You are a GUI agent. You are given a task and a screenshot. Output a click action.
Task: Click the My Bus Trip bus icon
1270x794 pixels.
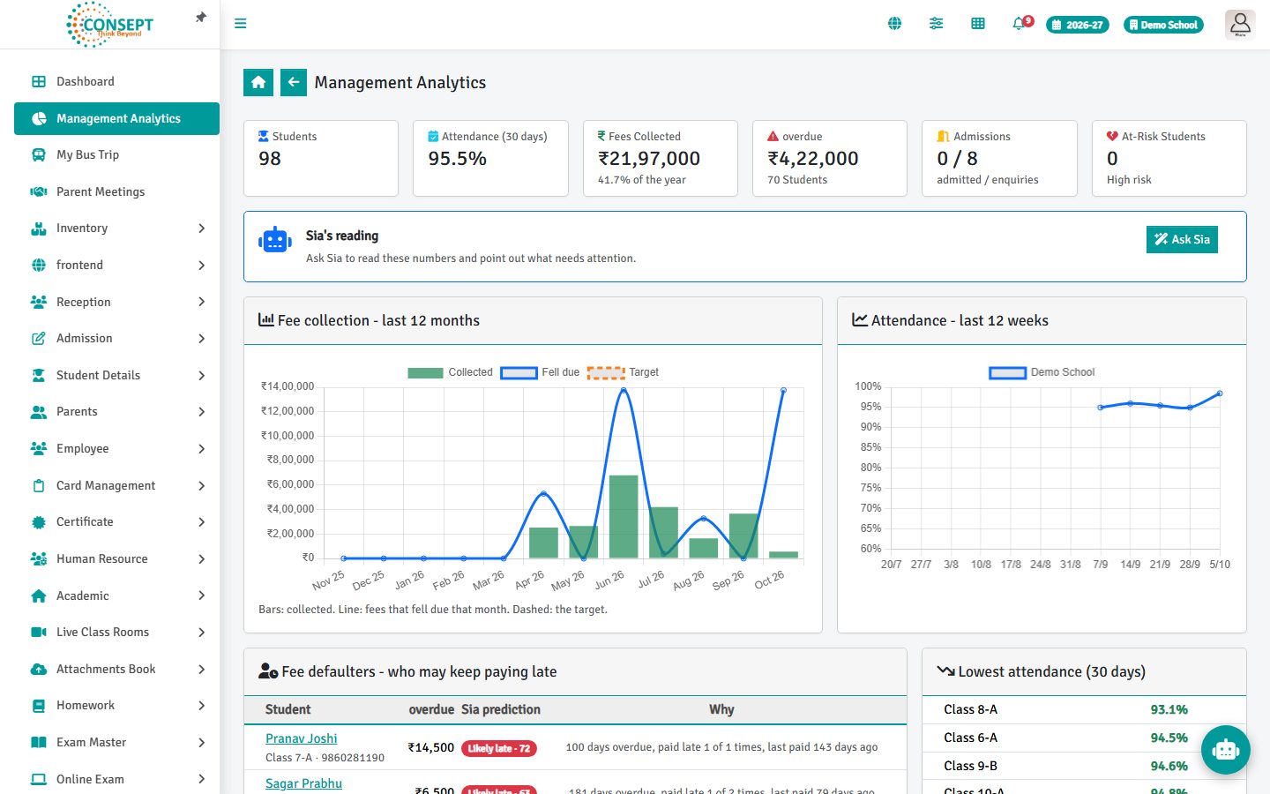[x=39, y=155]
